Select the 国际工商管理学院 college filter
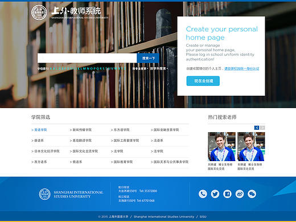296x222 pixels. pos(125,141)
